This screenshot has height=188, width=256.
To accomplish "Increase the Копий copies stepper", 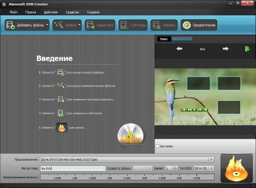I will (x=175, y=167).
